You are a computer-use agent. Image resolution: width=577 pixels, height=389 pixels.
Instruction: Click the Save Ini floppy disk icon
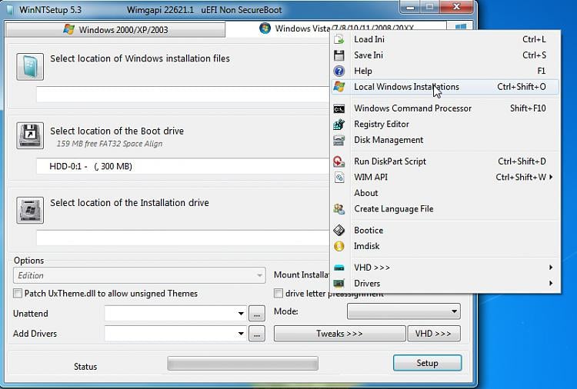click(339, 55)
